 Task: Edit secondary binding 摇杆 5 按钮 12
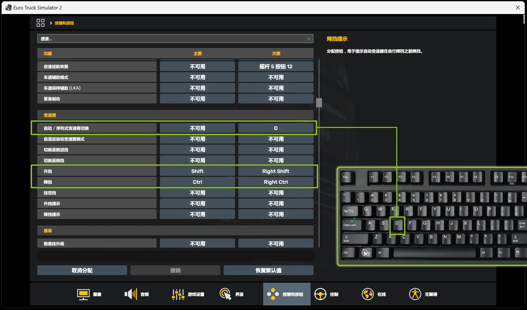tap(276, 67)
